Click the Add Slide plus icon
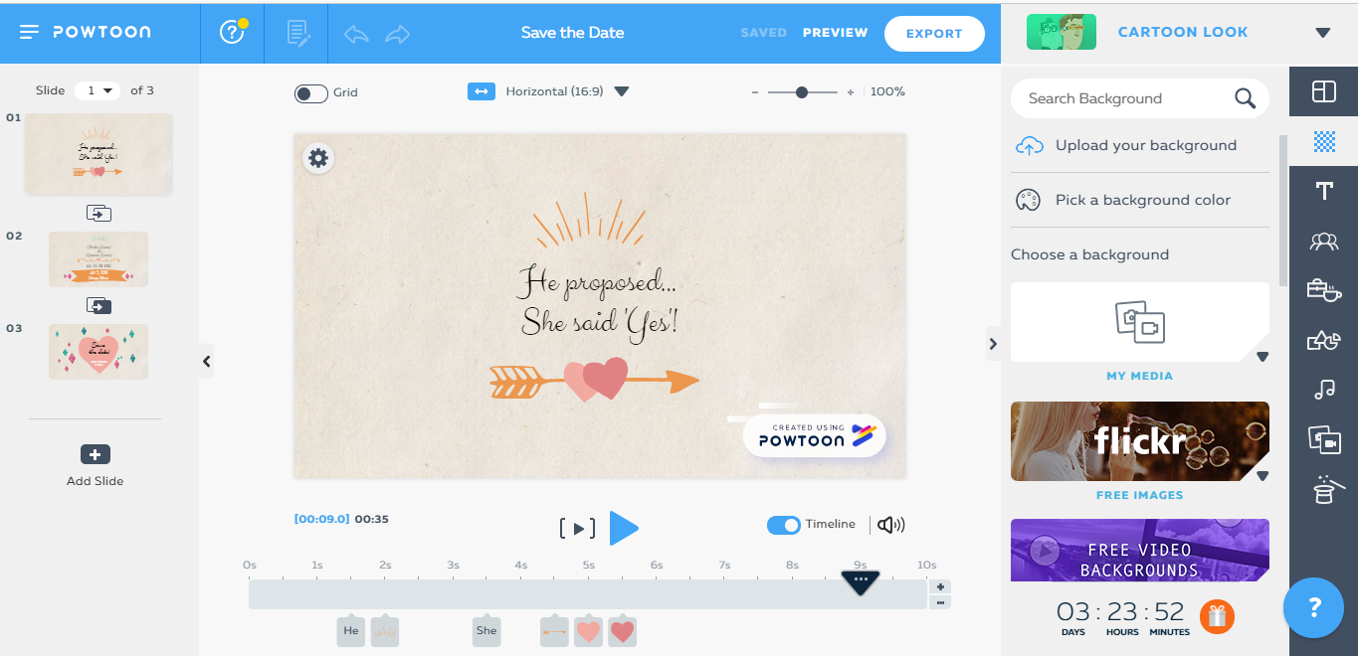The width and height of the screenshot is (1358, 656). [x=95, y=454]
